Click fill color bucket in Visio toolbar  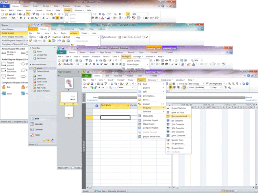(115, 18)
